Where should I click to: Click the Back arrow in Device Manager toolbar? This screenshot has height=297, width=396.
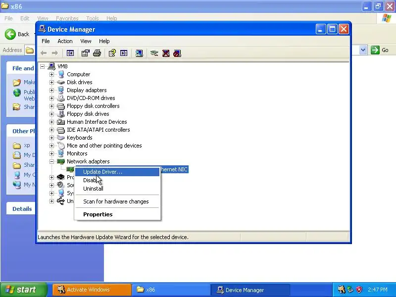tap(44, 53)
